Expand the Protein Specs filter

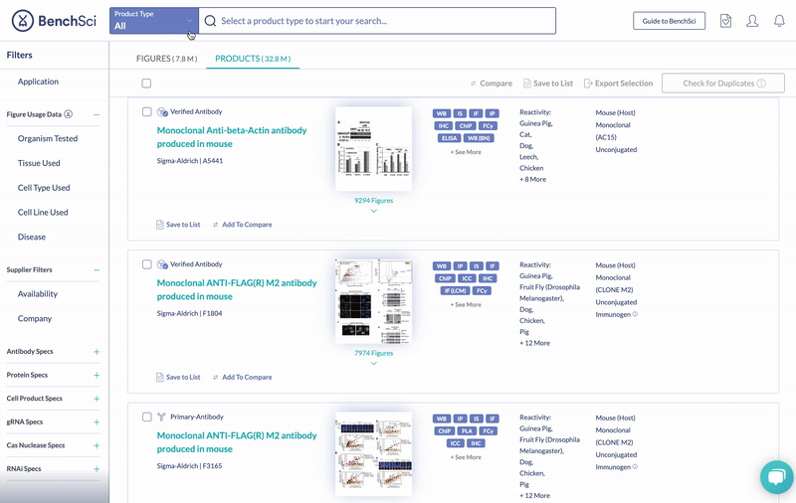[x=97, y=375]
